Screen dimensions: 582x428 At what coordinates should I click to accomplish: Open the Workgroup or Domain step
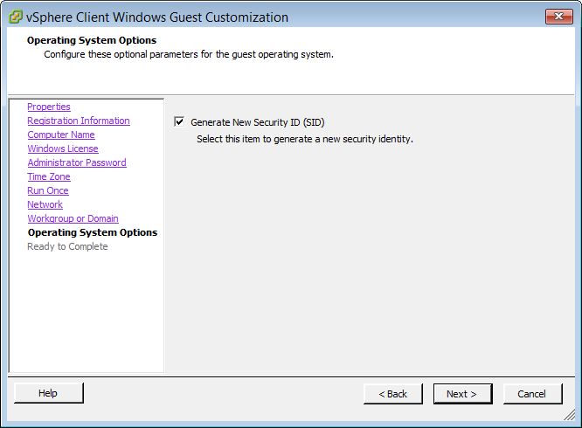73,218
